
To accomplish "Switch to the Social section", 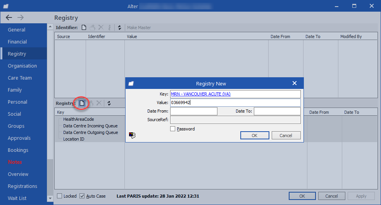I will pos(14,114).
